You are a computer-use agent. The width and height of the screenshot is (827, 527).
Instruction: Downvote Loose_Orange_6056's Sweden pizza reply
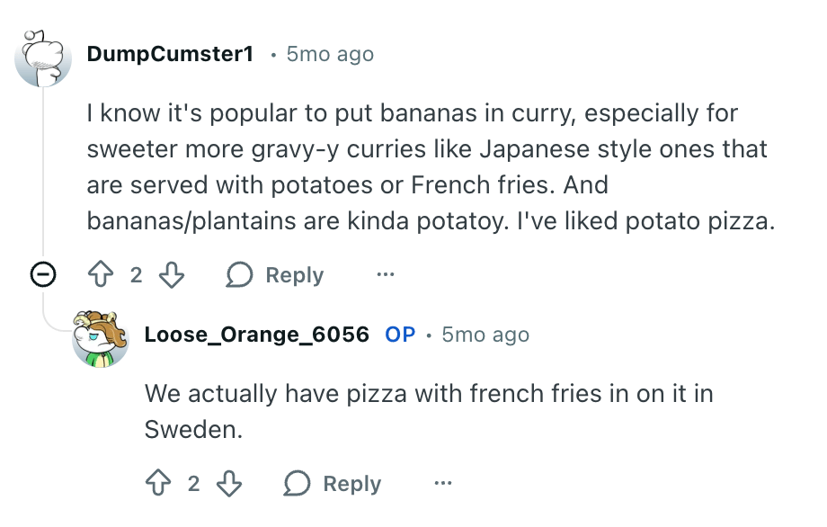(228, 483)
